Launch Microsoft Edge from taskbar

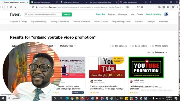pos(67,98)
